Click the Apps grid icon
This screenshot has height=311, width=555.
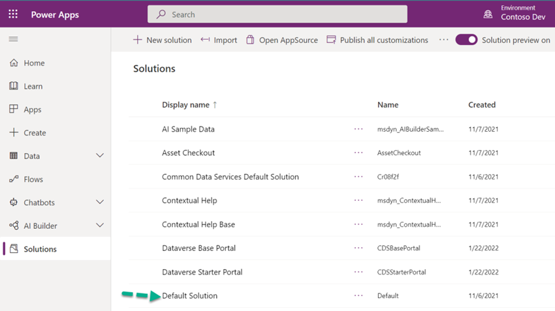14,109
